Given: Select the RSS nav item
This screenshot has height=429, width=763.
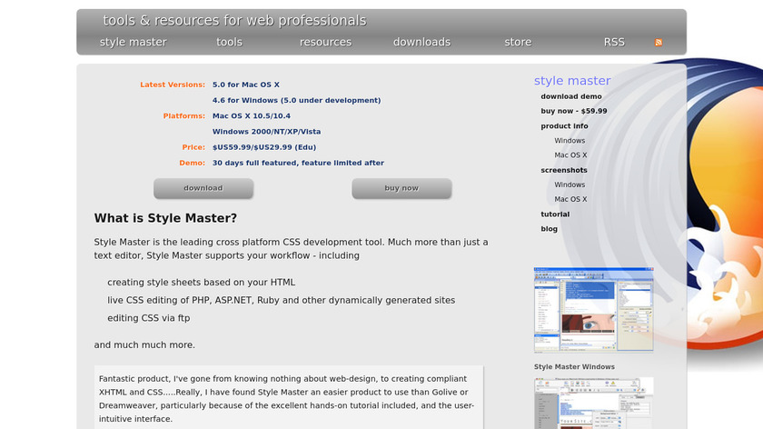Looking at the screenshot, I should click(614, 43).
